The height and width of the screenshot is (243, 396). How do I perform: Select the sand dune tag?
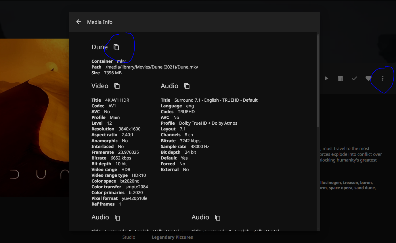coord(364,188)
